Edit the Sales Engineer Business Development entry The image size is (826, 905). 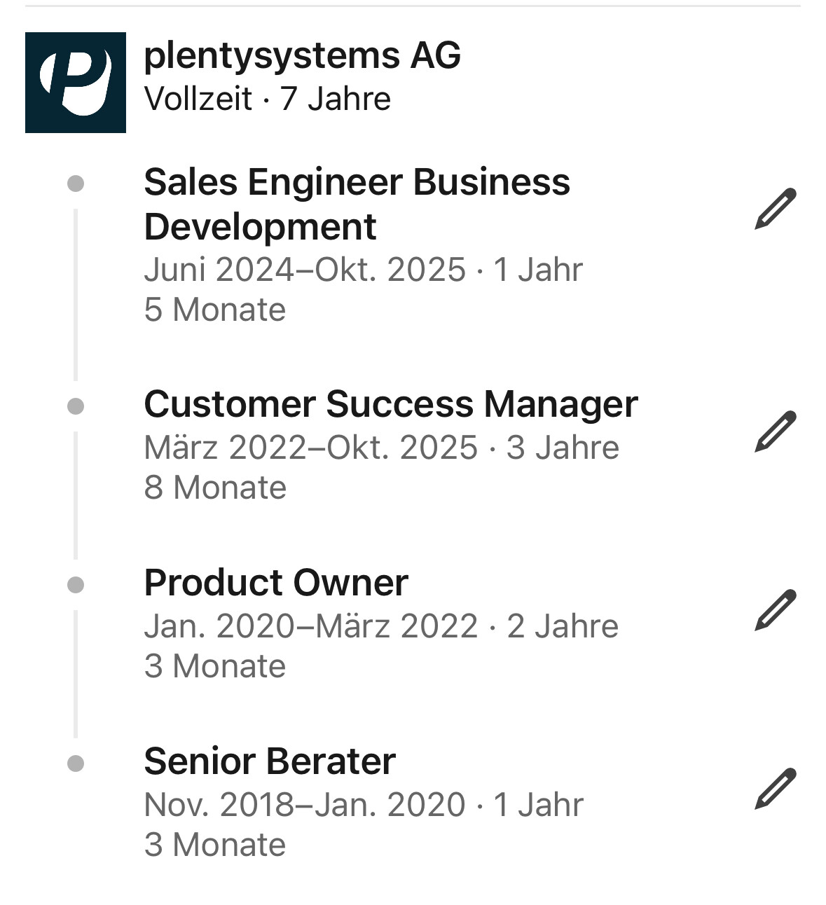pyautogui.click(x=776, y=208)
